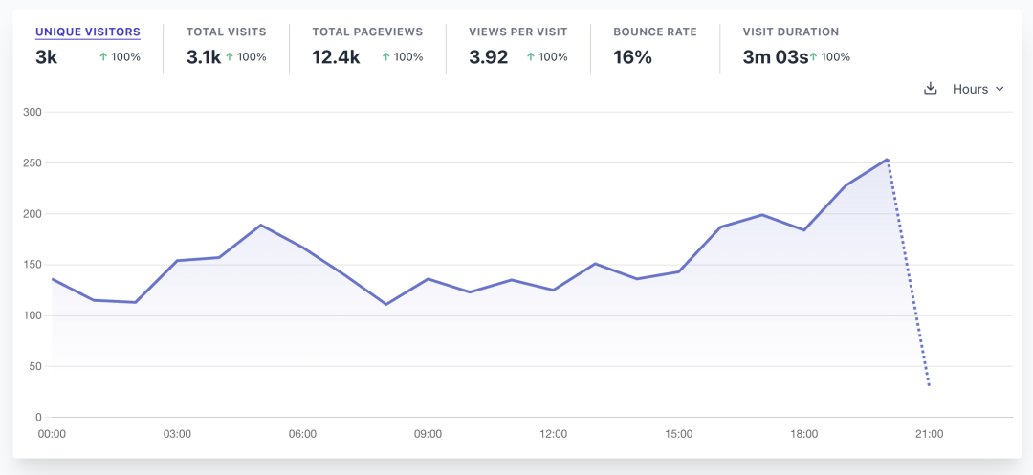Switch graph to Total Visits metric
Image resolution: width=1033 pixels, height=475 pixels.
point(226,32)
